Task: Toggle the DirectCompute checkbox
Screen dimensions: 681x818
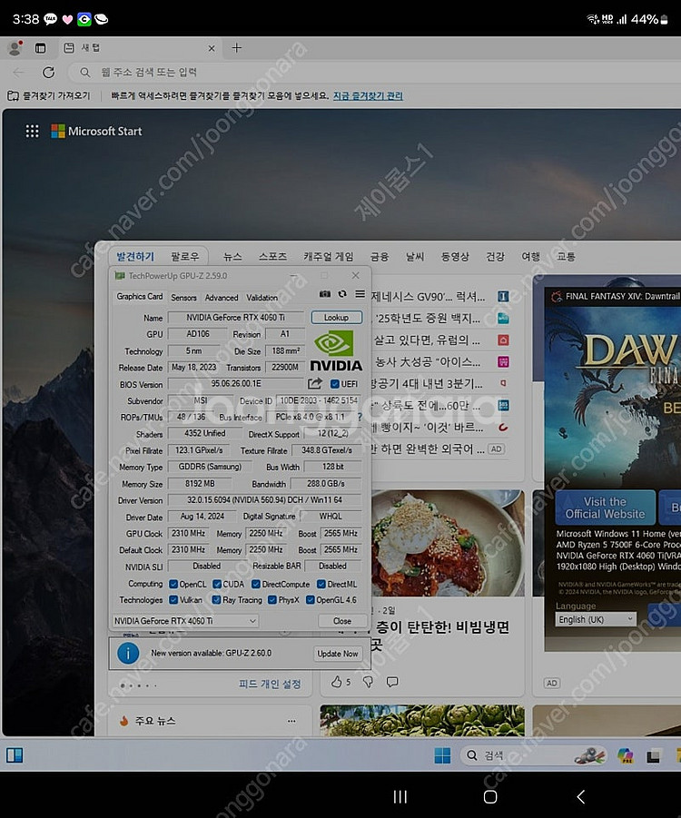Action: pyautogui.click(x=256, y=584)
